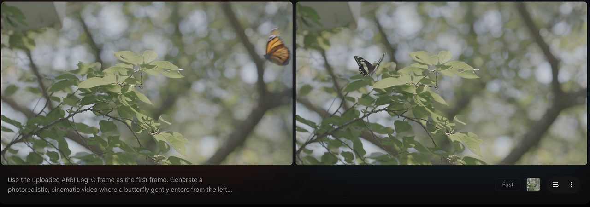The width and height of the screenshot is (590, 207).
Task: Show overflow actions via vertical dots icon
Action: (x=572, y=184)
